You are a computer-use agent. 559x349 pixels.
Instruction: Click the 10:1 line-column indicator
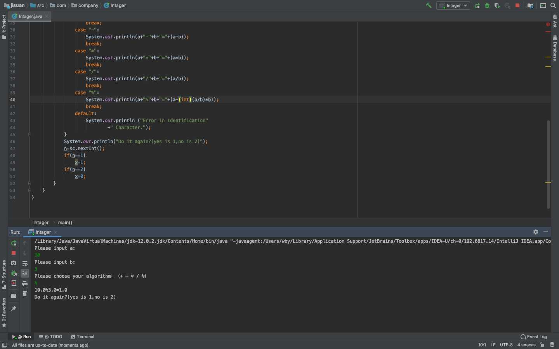(x=482, y=345)
